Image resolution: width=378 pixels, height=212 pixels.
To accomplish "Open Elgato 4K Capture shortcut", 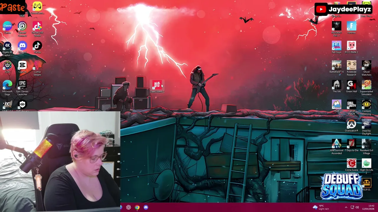I will [x=7, y=48].
